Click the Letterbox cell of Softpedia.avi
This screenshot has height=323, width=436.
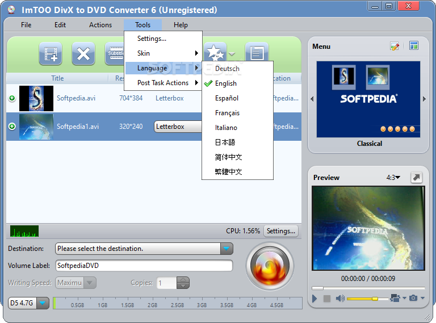point(170,98)
